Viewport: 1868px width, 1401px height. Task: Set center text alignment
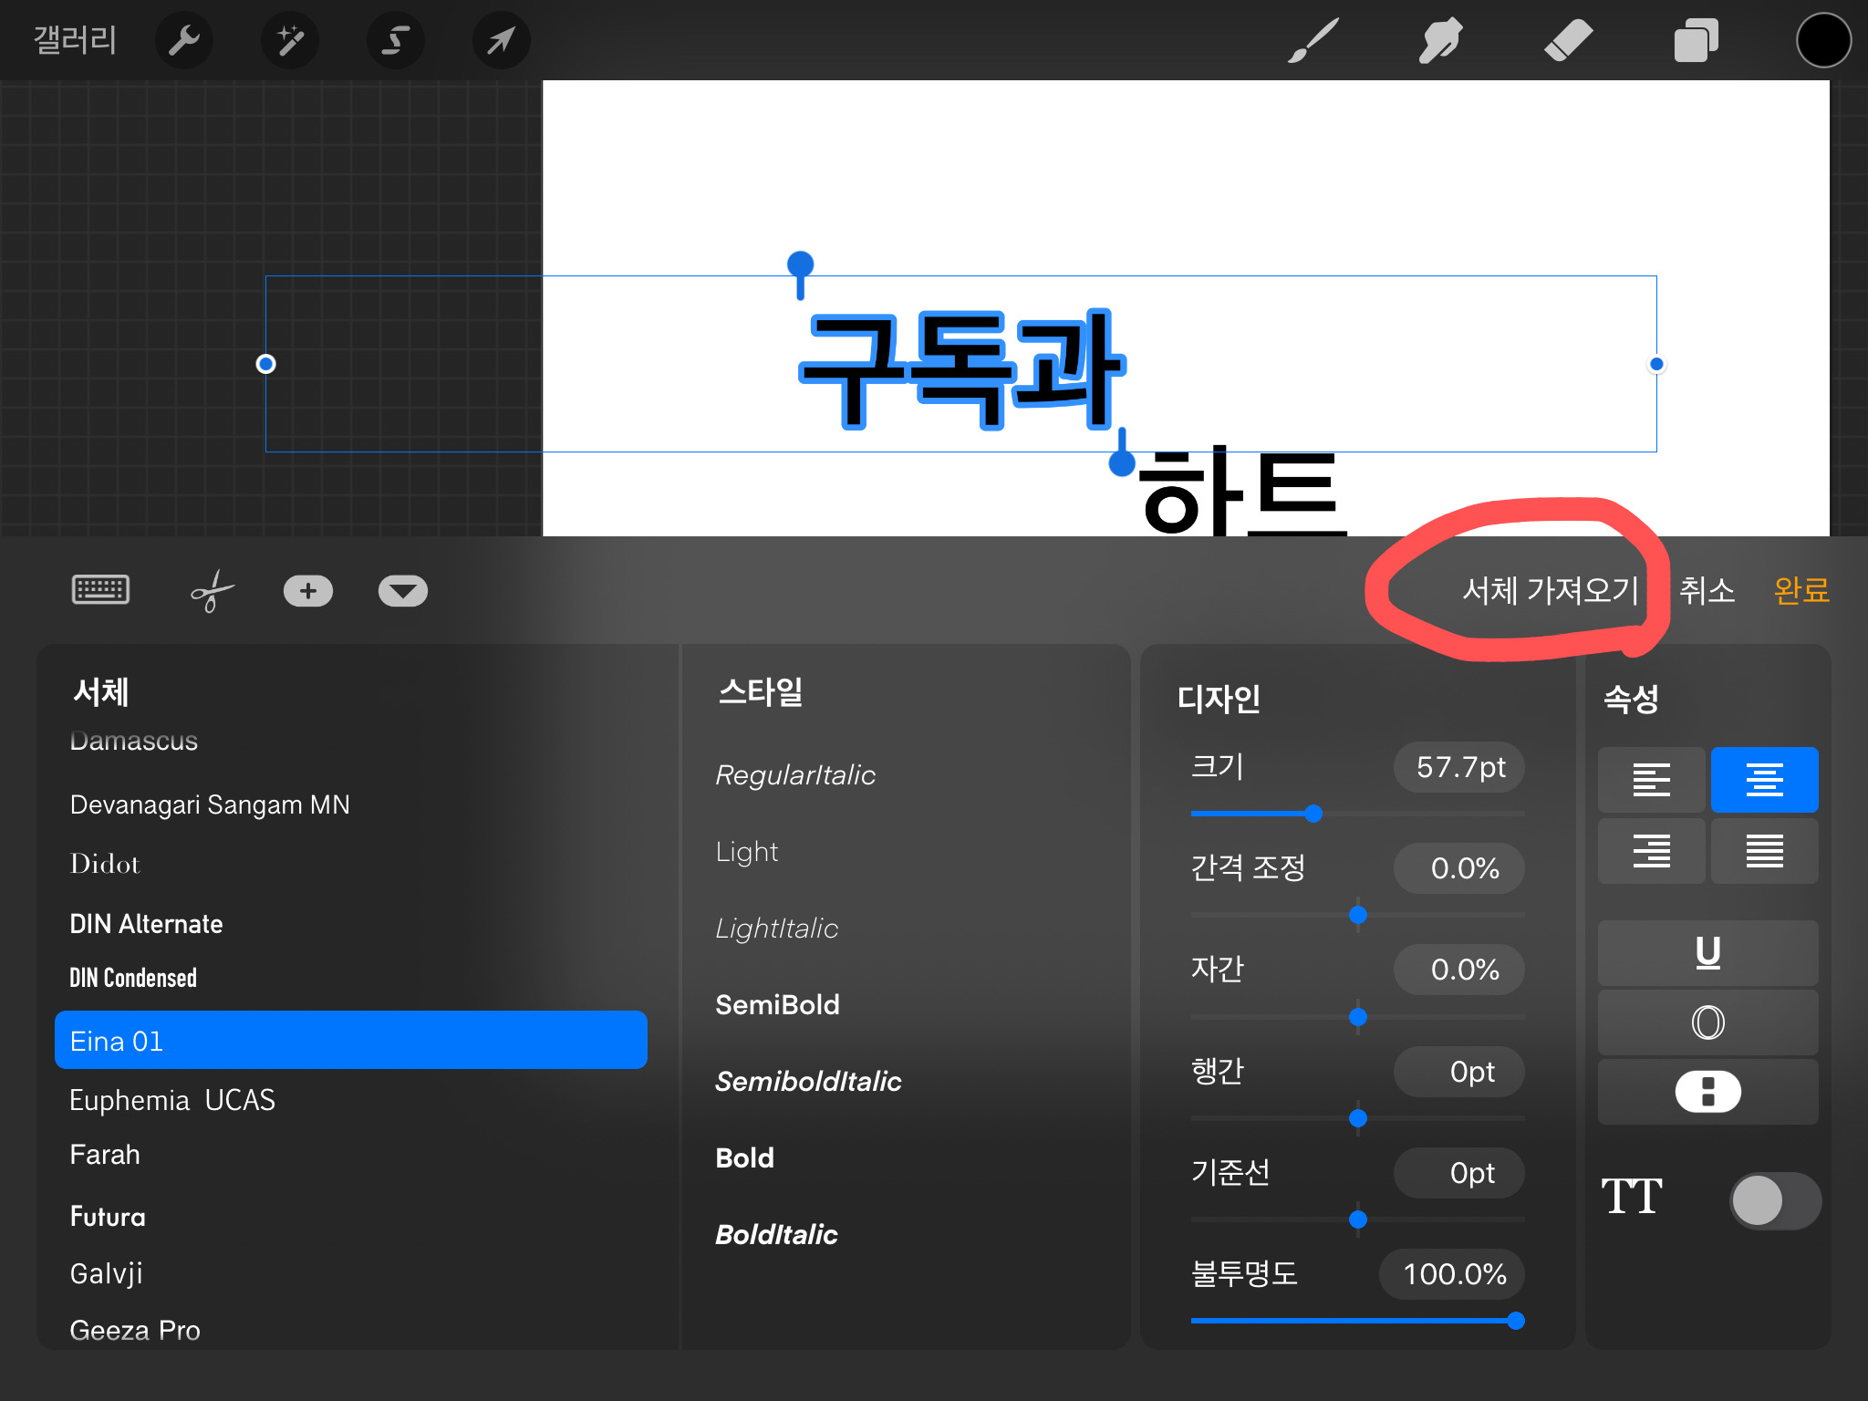pyautogui.click(x=1765, y=780)
